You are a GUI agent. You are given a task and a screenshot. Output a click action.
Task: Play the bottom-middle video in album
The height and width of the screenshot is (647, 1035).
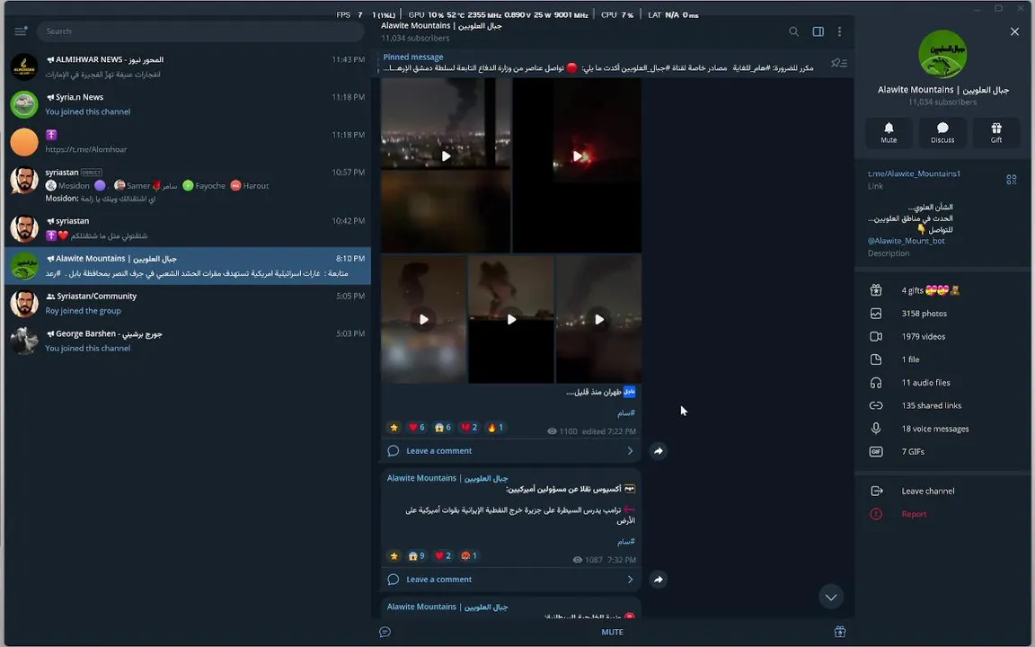511,320
